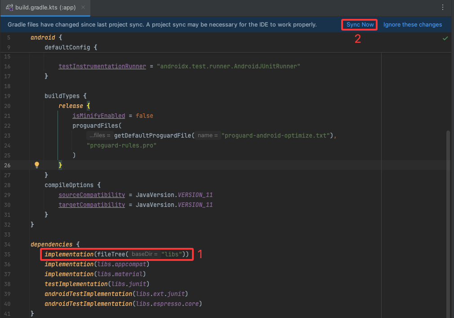The width and height of the screenshot is (454, 318).
Task: Click the isMinifyEnabled property
Action: [98, 116]
